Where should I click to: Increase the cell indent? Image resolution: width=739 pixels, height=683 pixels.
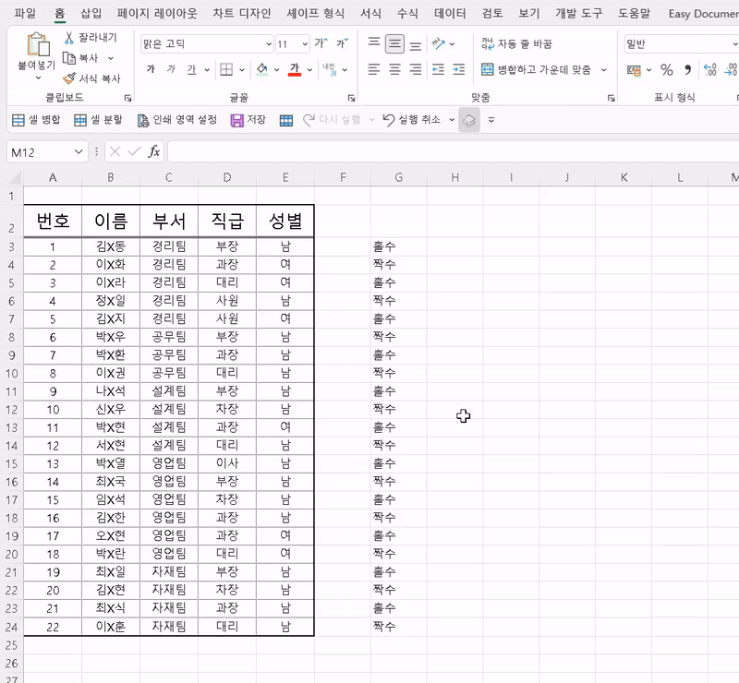(x=458, y=70)
